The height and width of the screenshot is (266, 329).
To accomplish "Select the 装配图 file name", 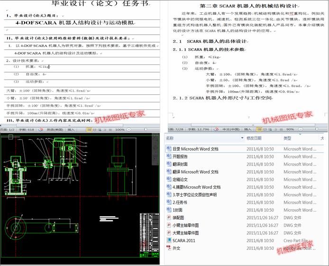I will point(178,218).
